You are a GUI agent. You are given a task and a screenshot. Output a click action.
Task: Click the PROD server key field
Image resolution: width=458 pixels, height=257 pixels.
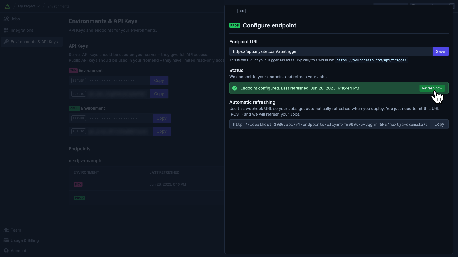(110, 118)
